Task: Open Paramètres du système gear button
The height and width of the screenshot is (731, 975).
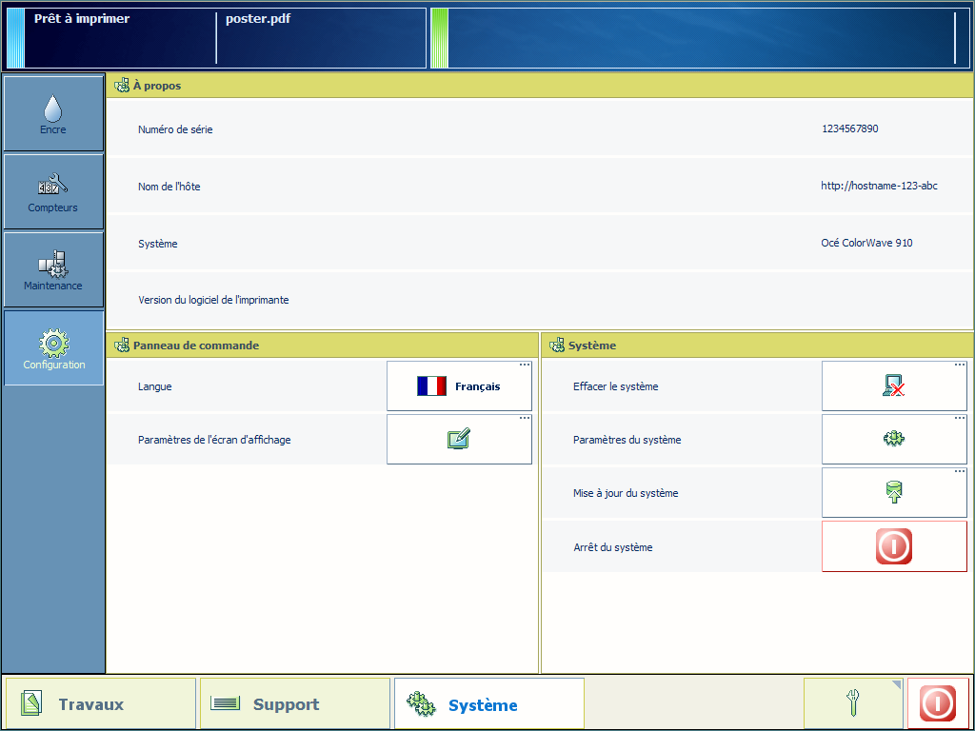Action: (894, 440)
